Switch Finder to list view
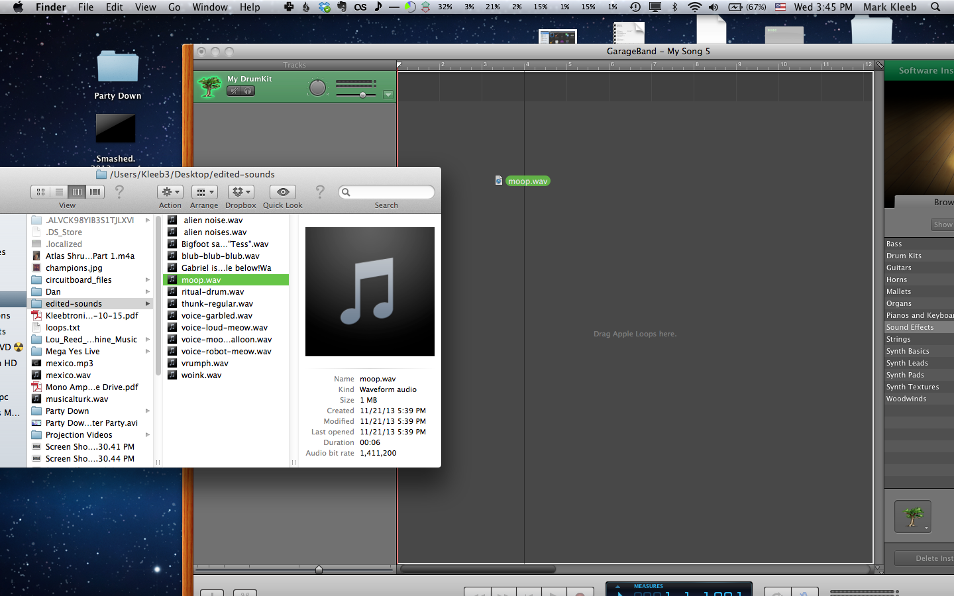The image size is (954, 596). click(59, 192)
